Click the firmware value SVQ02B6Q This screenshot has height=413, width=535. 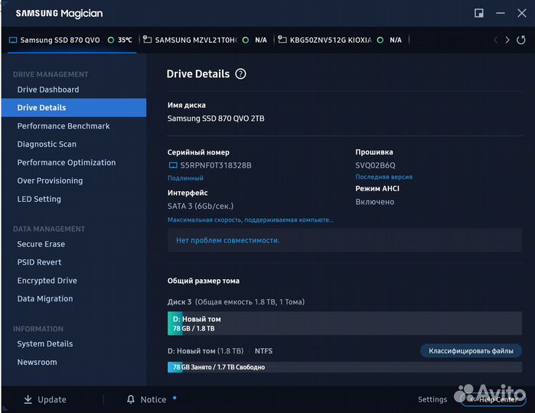375,165
